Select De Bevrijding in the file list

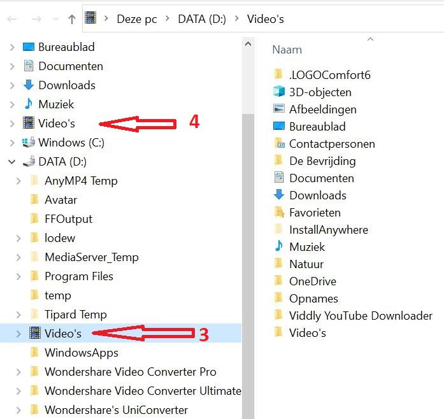coord(322,161)
